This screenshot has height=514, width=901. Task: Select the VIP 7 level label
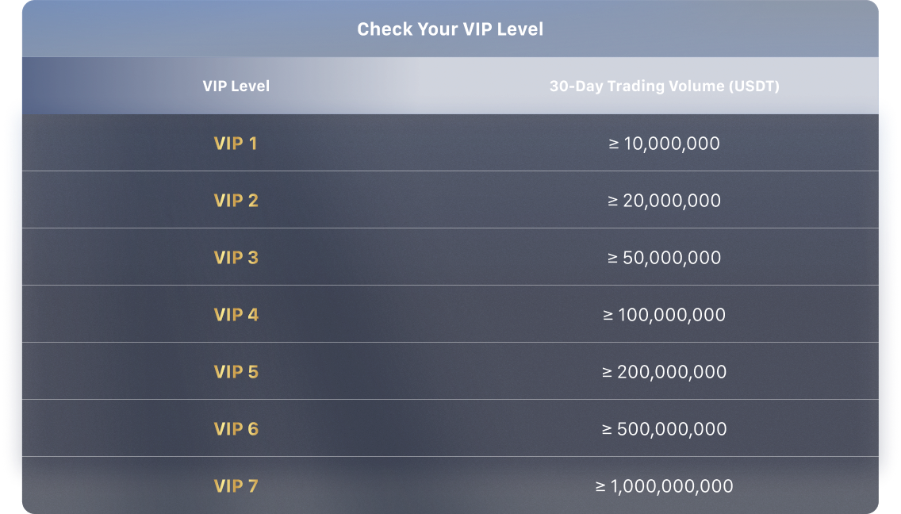[236, 486]
